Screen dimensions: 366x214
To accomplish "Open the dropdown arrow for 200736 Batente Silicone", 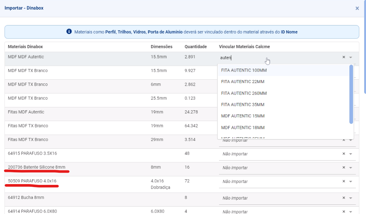I will click(x=350, y=168).
